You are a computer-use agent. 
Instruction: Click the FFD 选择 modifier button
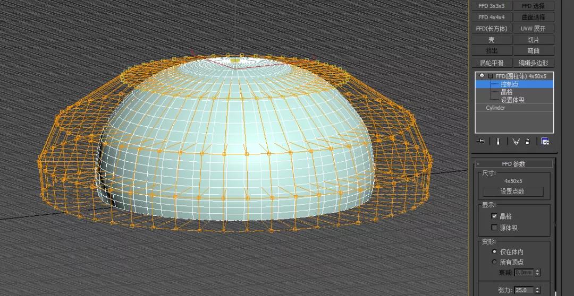(x=534, y=6)
